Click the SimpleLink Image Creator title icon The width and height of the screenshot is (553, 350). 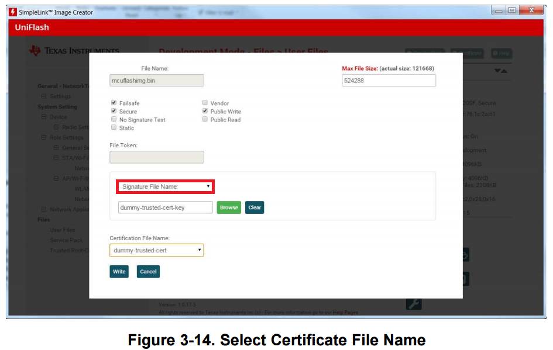tap(13, 12)
